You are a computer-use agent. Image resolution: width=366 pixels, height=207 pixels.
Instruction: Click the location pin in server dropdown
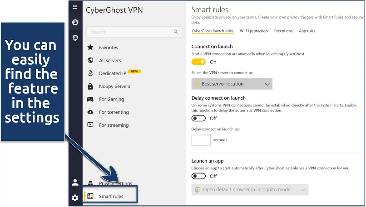pyautogui.click(x=197, y=84)
